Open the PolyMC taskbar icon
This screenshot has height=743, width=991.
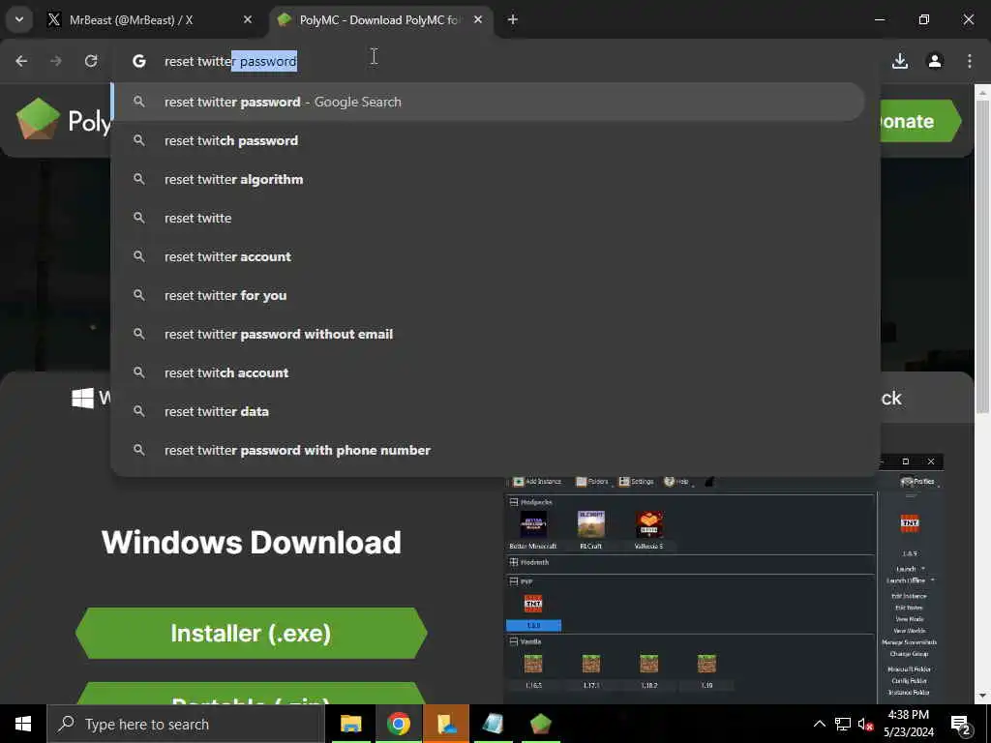point(541,724)
